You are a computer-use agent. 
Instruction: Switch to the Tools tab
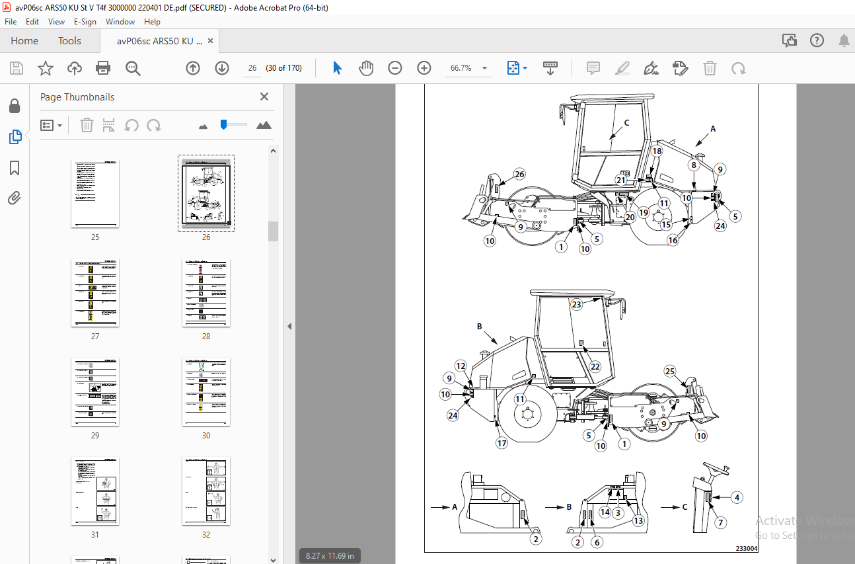pyautogui.click(x=69, y=41)
